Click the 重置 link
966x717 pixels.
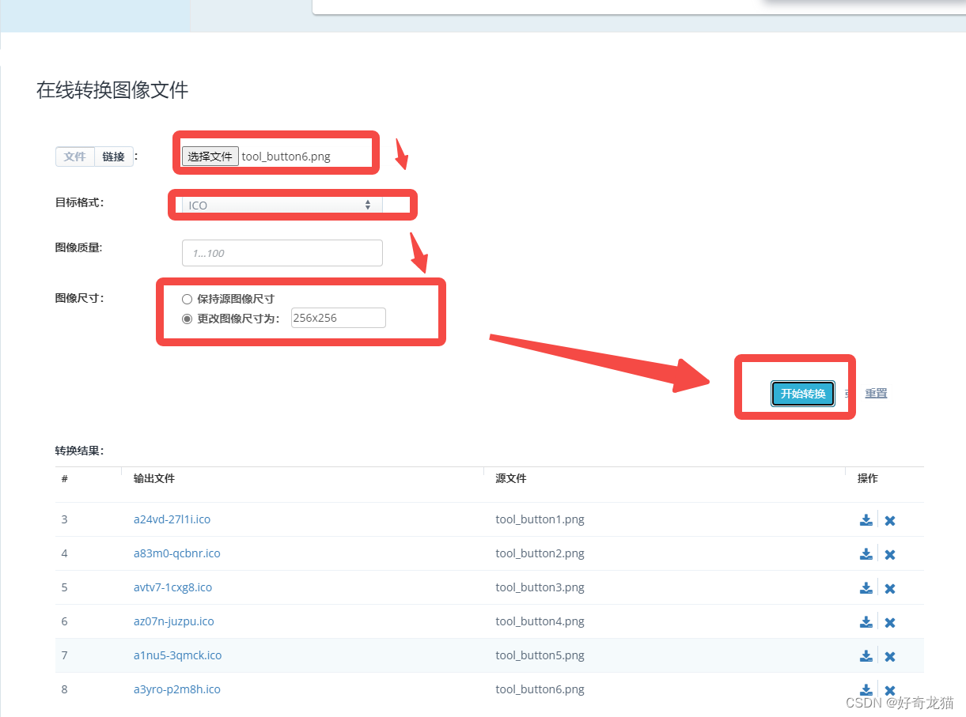pos(876,393)
